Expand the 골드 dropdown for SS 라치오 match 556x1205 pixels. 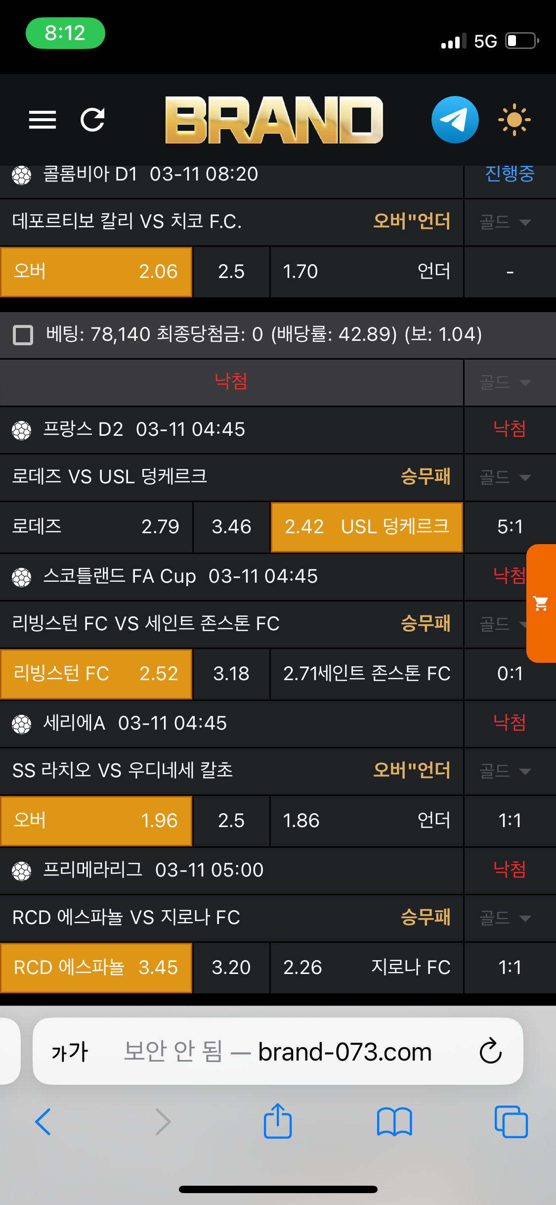point(506,771)
